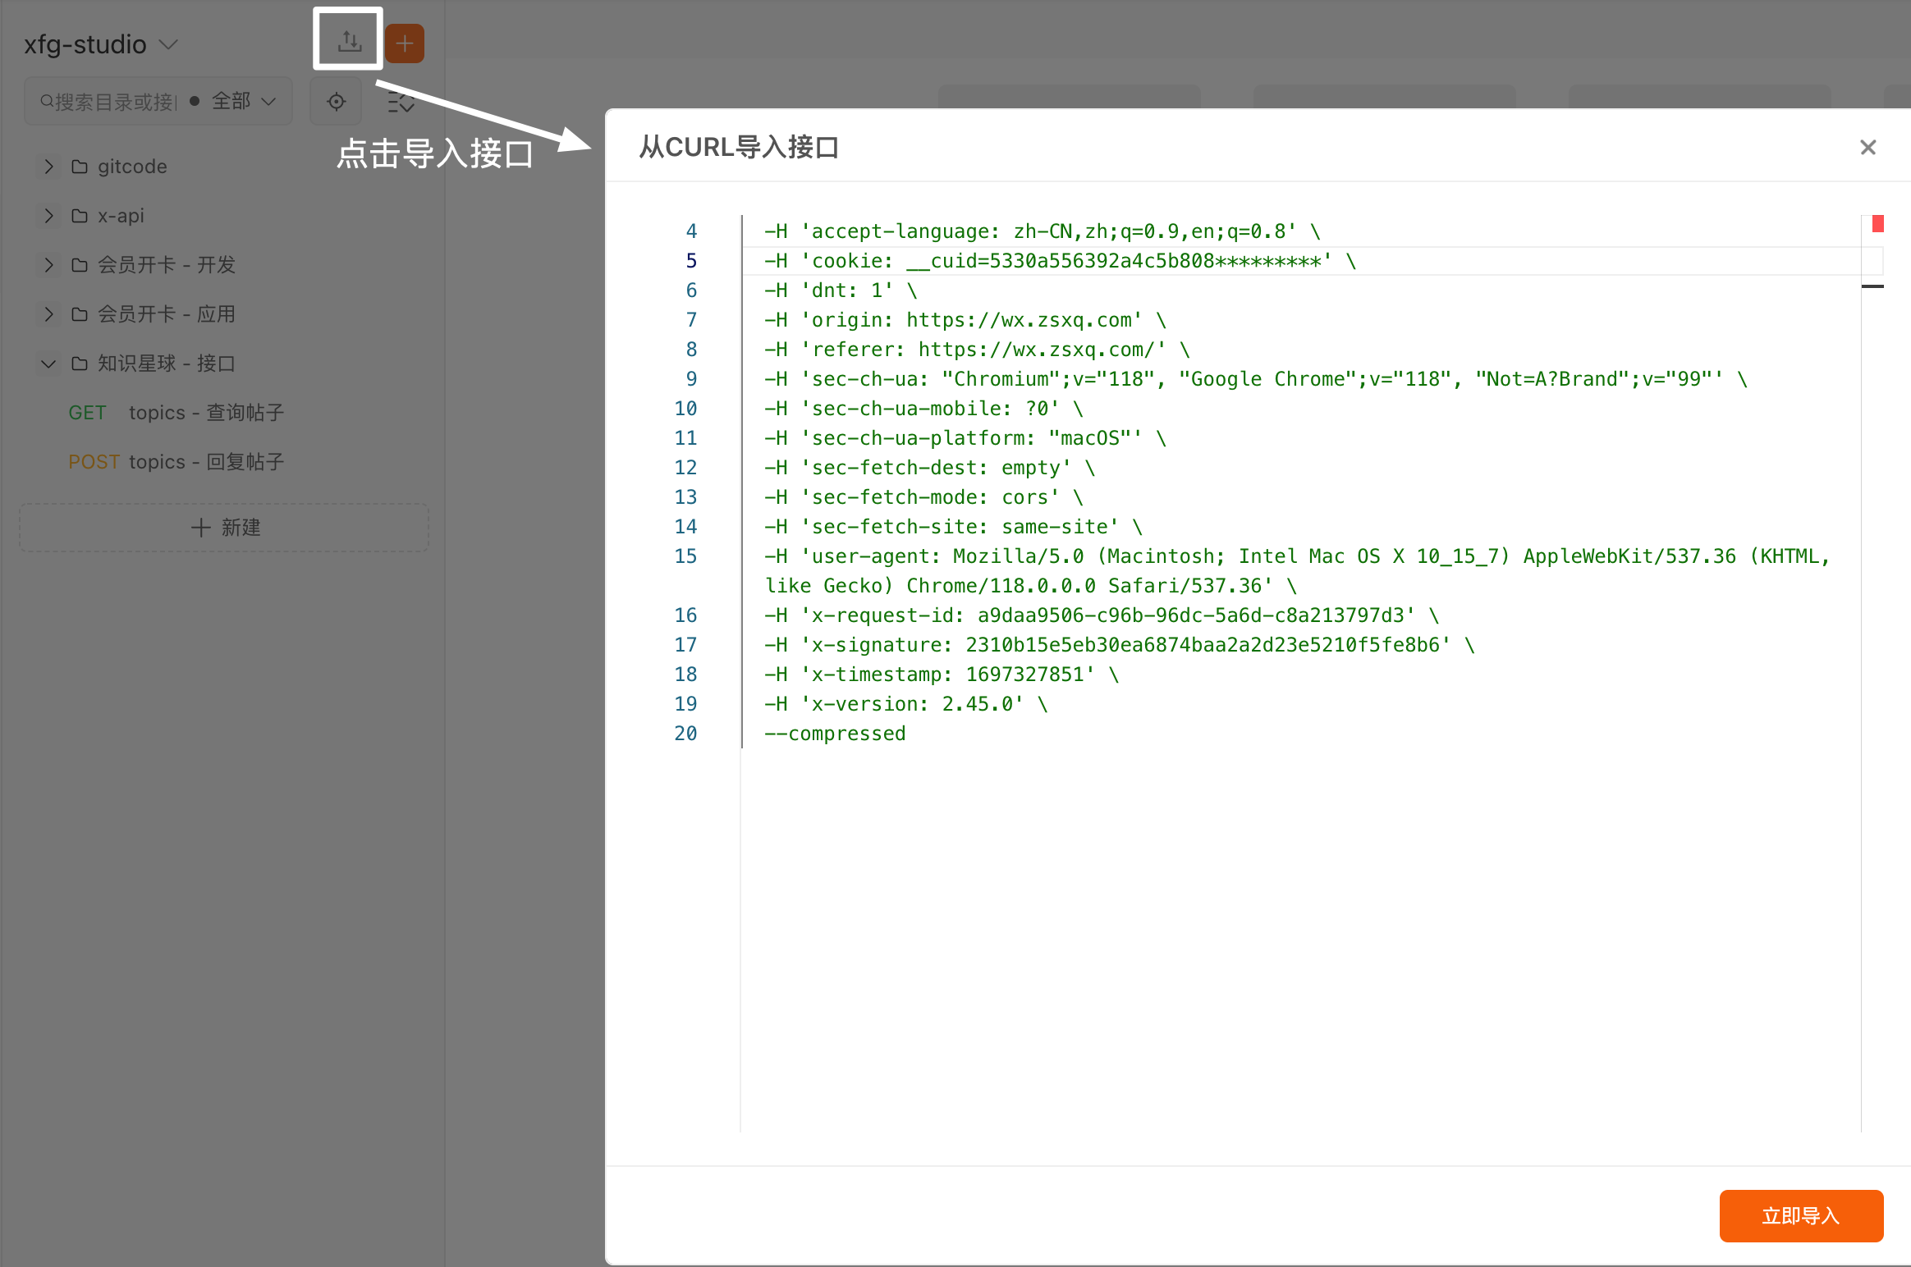Click the import interface icon
1911x1267 pixels.
tap(349, 40)
